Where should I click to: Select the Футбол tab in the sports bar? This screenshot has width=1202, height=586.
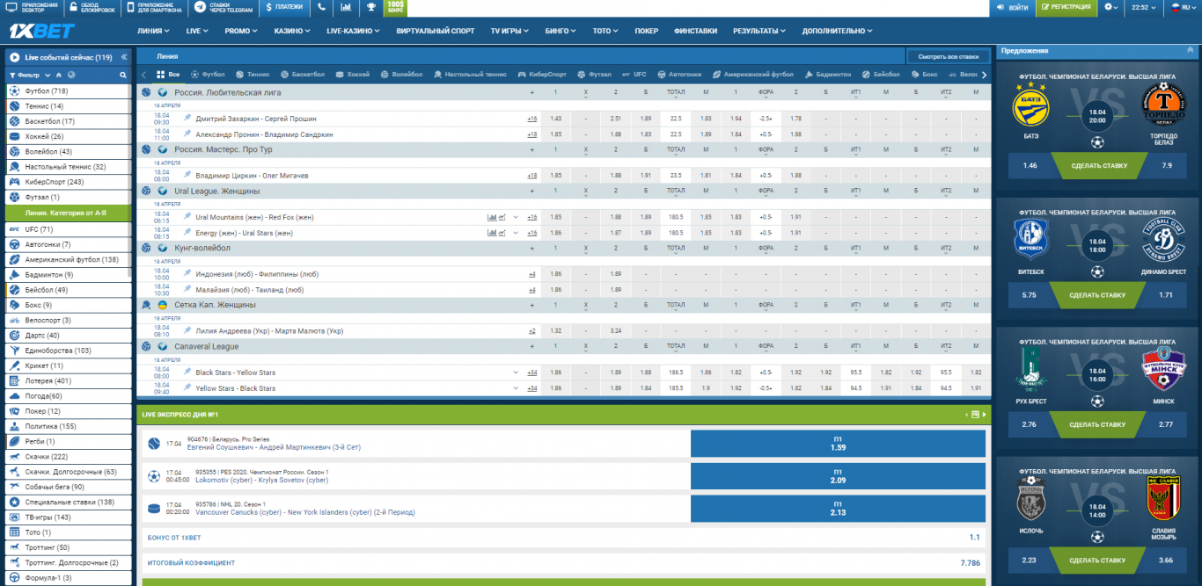tap(208, 75)
